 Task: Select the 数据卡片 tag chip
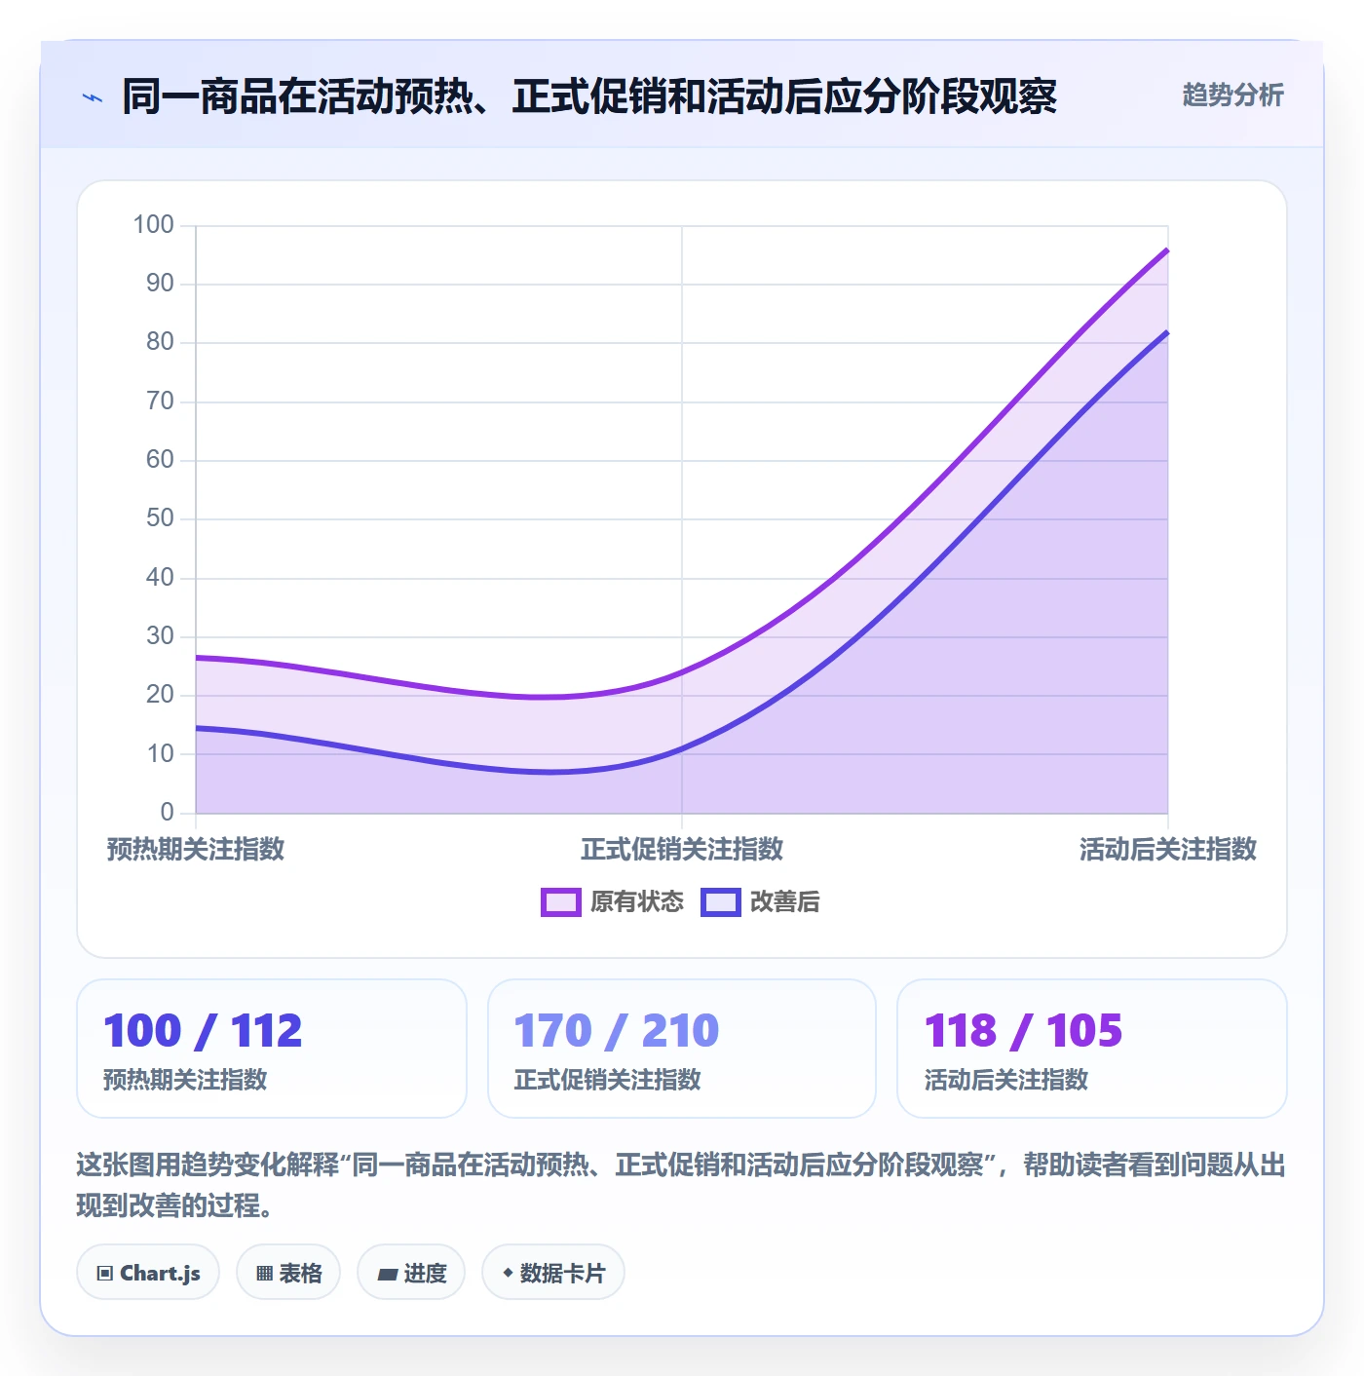coord(553,1273)
